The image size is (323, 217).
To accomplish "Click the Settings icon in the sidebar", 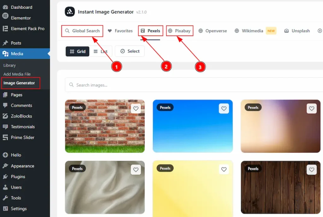I will click(5, 209).
